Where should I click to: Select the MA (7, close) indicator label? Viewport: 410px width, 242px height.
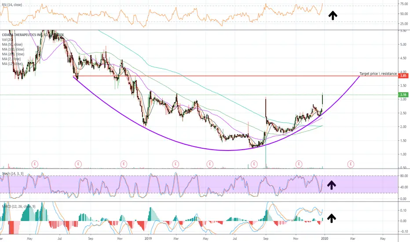(x=11, y=59)
